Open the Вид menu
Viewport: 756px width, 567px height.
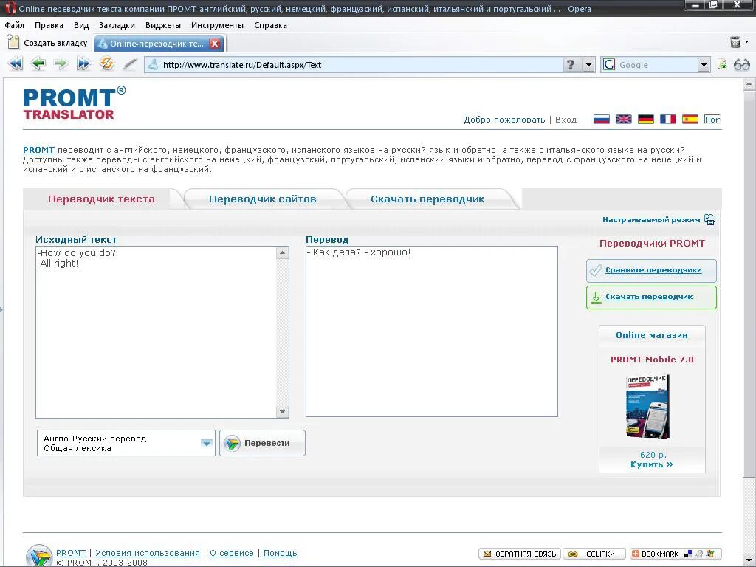81,25
